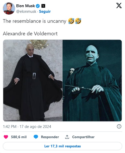Click the share upload arrow icon
Viewport: 125px width, 153px height.
[x=67, y=137]
